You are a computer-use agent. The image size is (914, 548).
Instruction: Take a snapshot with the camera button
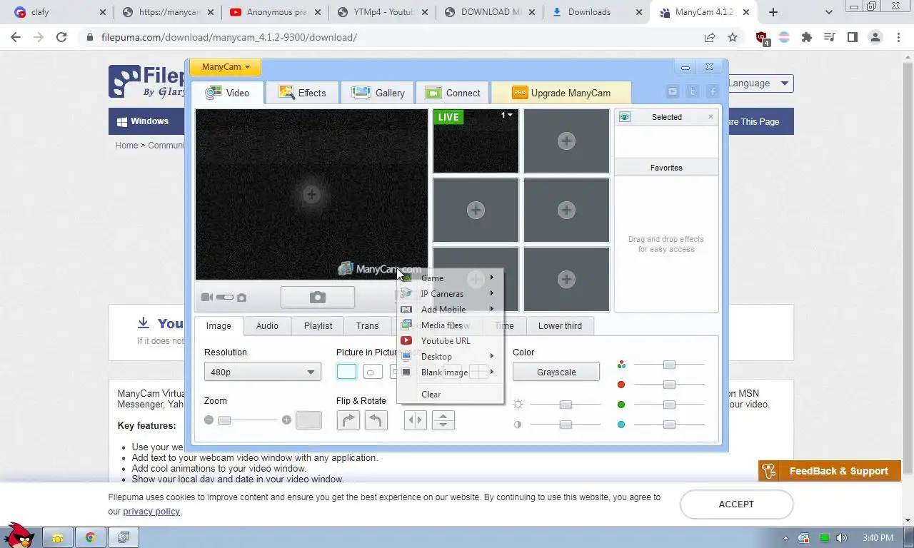(318, 298)
